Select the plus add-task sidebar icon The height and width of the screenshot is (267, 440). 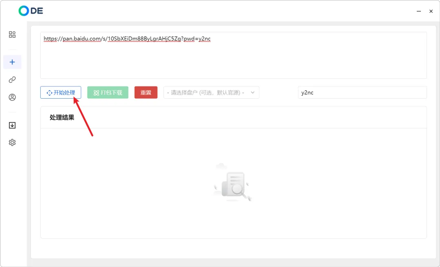click(12, 62)
